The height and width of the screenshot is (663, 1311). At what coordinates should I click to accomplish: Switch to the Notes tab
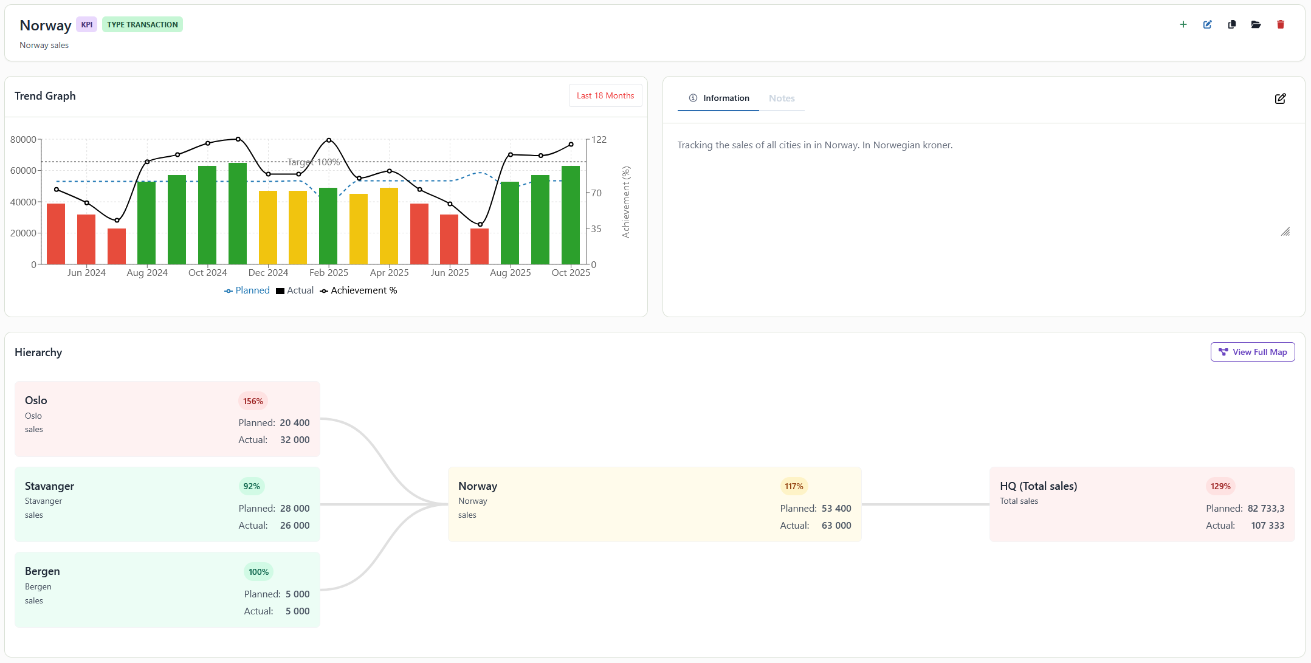[782, 98]
